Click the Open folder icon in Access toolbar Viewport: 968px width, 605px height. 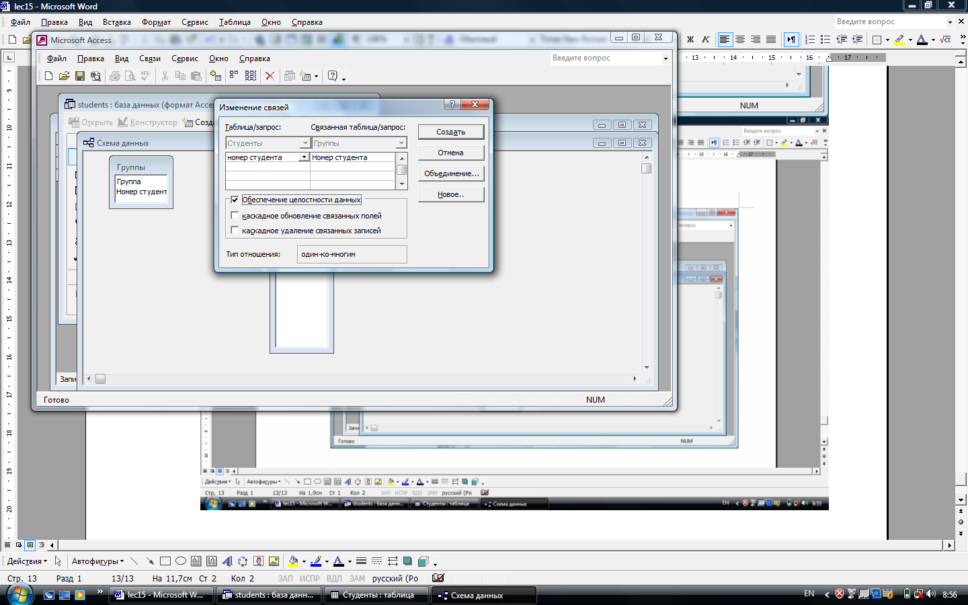tap(64, 76)
